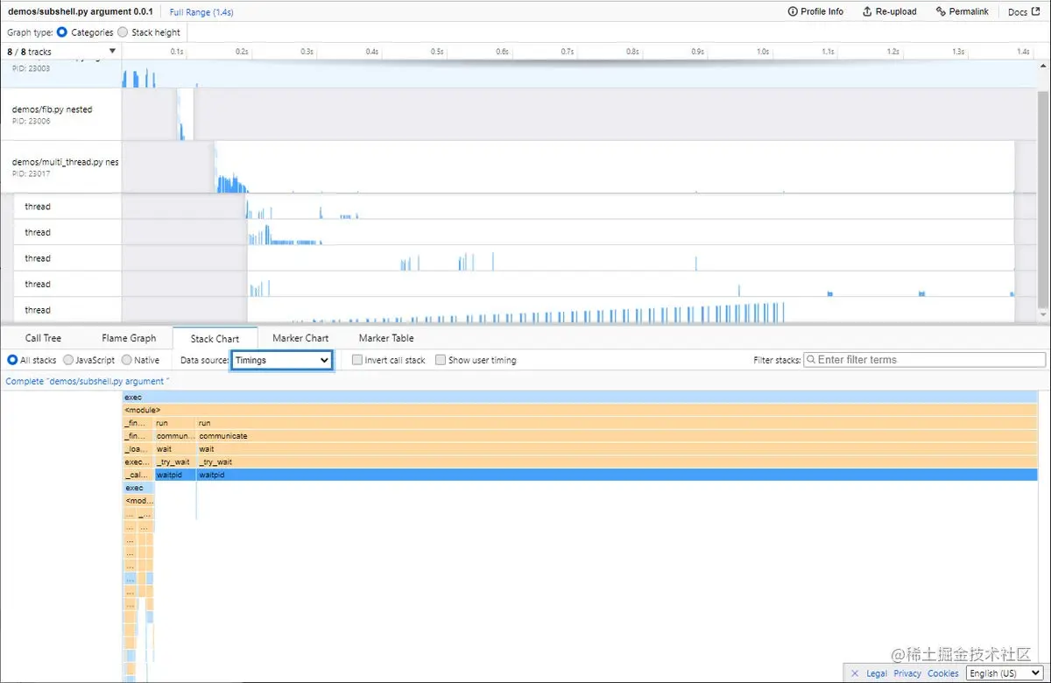
Task: Open the English (US) language dropdown
Action: pyautogui.click(x=1004, y=672)
